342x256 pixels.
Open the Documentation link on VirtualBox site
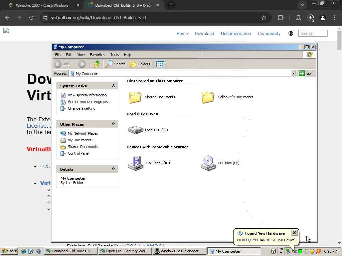tap(236, 34)
